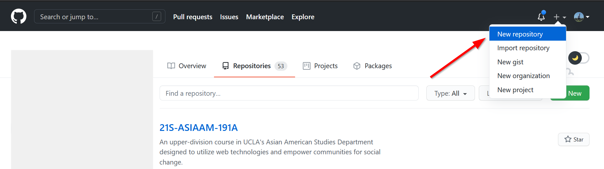
Task: Open the profile menu caret
Action: [x=588, y=17]
